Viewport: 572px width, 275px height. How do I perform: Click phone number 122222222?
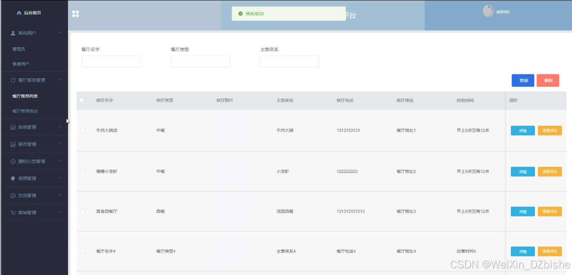tap(347, 172)
